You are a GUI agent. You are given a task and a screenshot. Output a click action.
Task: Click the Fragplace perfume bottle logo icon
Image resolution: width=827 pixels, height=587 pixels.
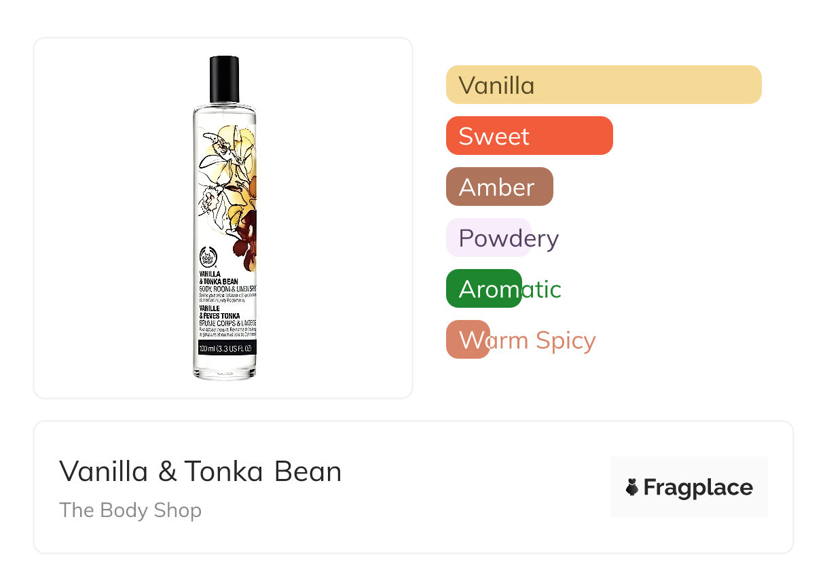[632, 487]
